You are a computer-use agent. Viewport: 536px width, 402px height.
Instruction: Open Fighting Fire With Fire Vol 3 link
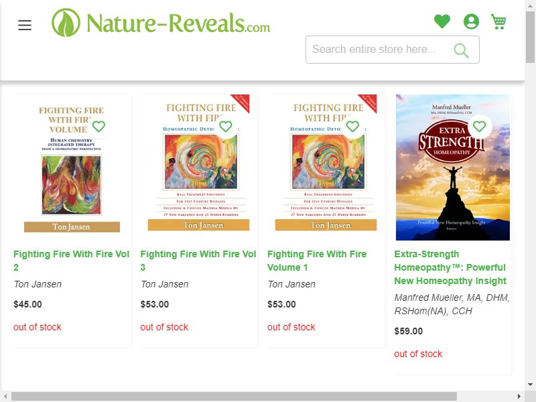point(198,261)
